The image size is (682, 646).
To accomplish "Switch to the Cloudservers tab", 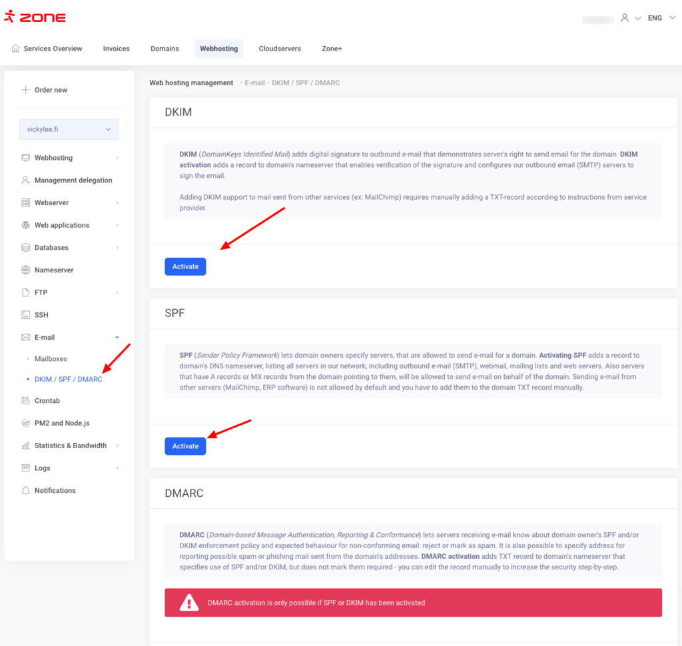I will point(280,49).
